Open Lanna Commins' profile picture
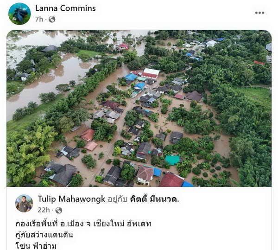This screenshot has width=278, height=250. pyautogui.click(x=19, y=13)
